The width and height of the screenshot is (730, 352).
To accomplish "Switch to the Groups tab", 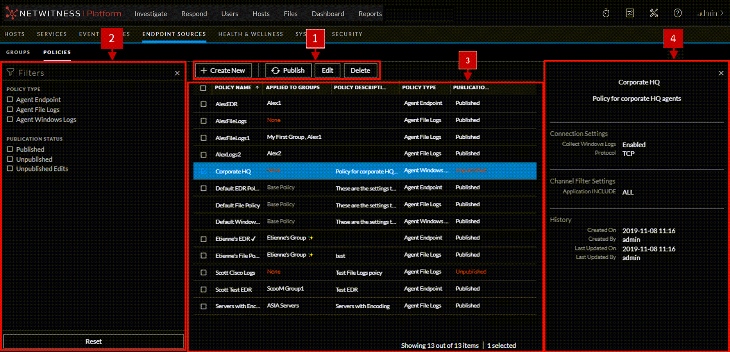I will 18,52.
